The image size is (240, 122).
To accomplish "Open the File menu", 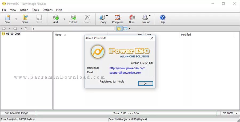I will 4,10.
